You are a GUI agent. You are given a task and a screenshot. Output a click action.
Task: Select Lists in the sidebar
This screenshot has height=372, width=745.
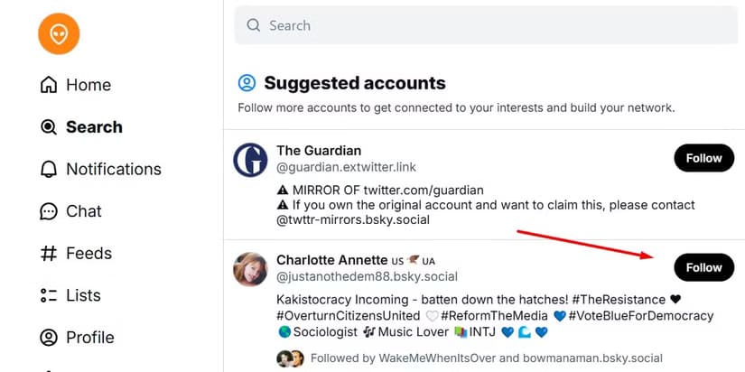tap(83, 295)
